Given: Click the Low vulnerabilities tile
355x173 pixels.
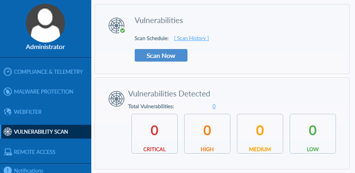Looking at the screenshot, I should (x=313, y=134).
